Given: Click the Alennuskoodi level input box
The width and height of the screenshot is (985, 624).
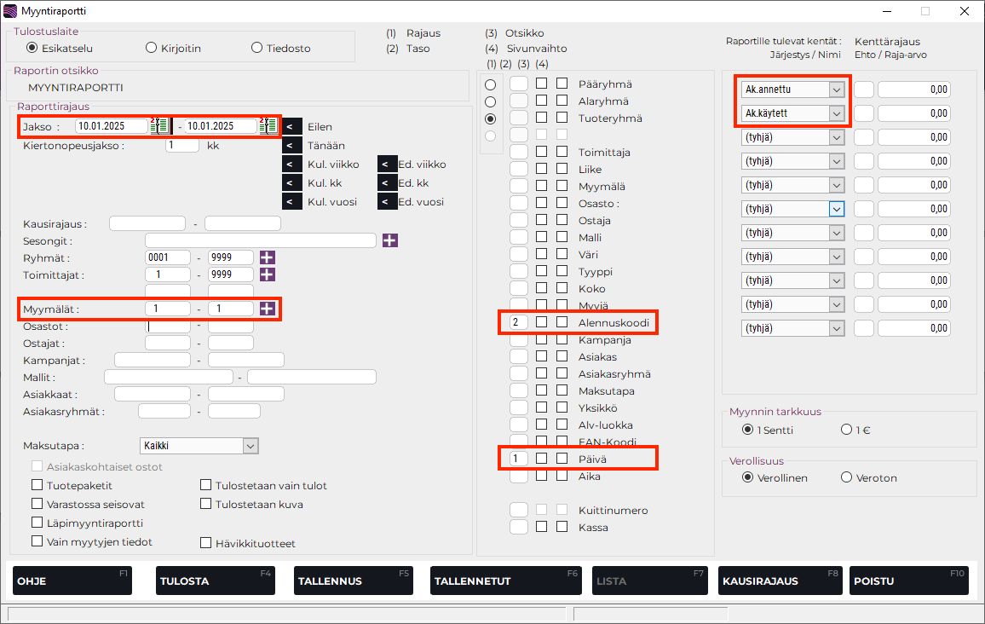Looking at the screenshot, I should [518, 322].
